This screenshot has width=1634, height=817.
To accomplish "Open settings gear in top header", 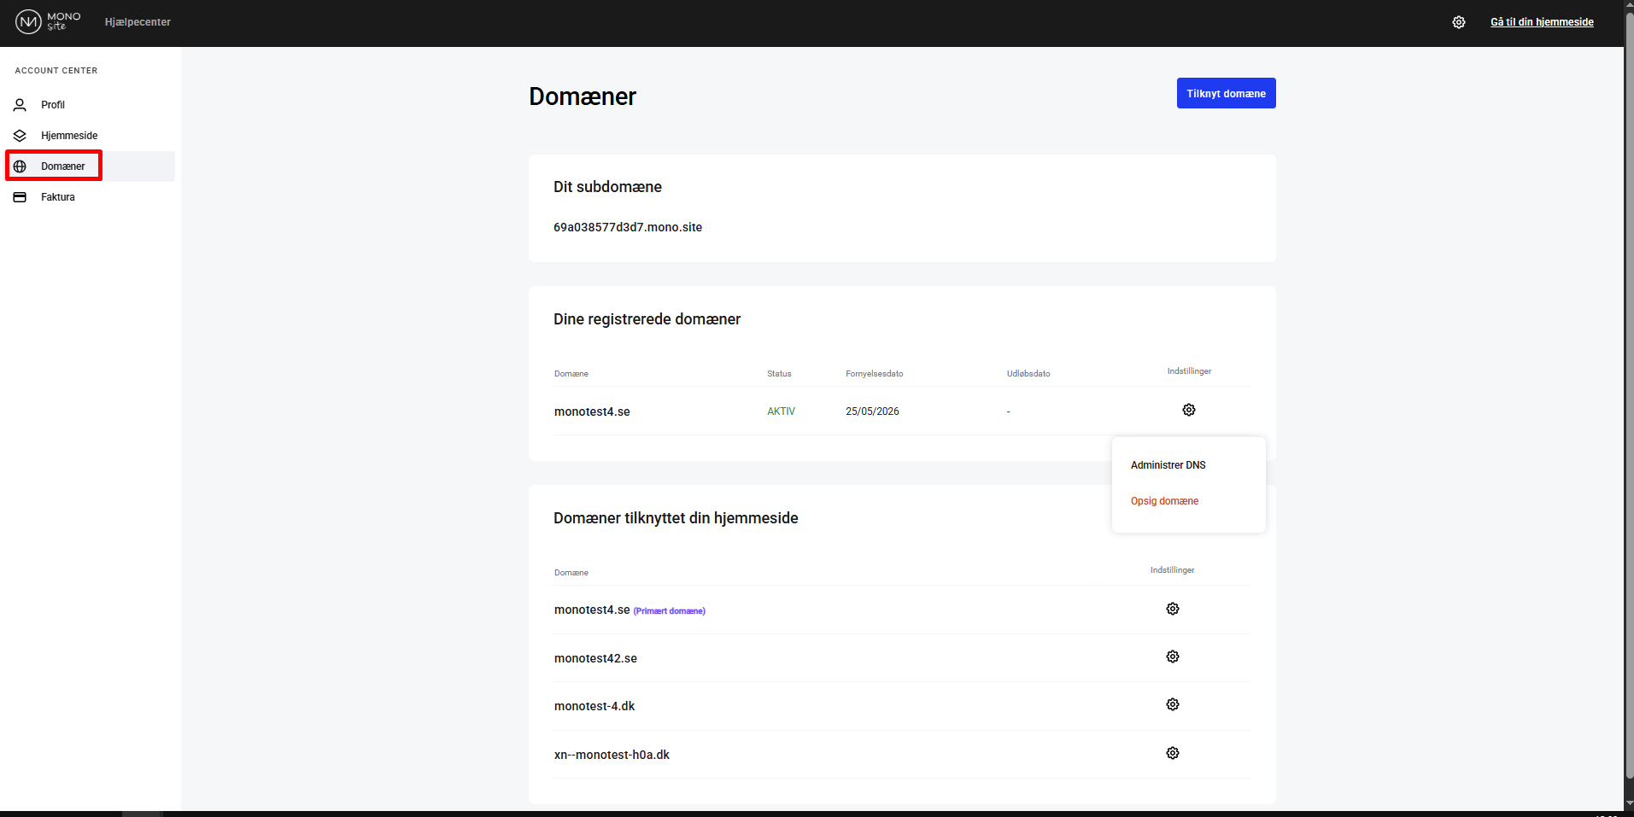I will pos(1459,22).
